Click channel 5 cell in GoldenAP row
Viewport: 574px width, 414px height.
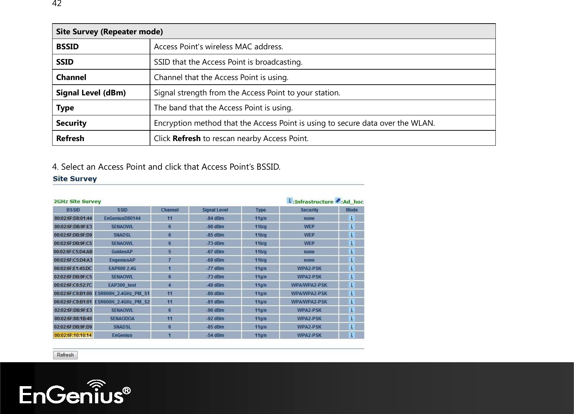pos(170,252)
